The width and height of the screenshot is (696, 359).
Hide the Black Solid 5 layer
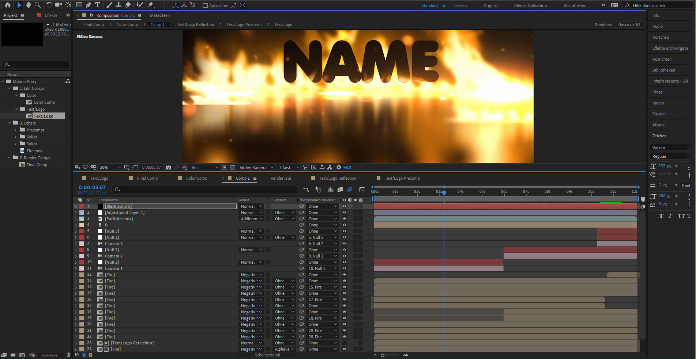344,206
